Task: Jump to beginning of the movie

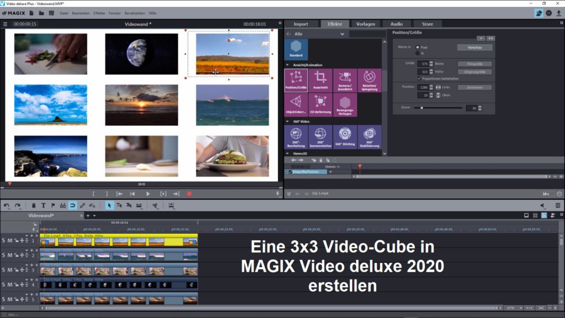Action: [x=132, y=194]
